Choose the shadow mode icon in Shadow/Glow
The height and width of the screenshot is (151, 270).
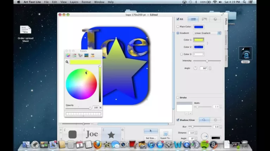click(204, 120)
